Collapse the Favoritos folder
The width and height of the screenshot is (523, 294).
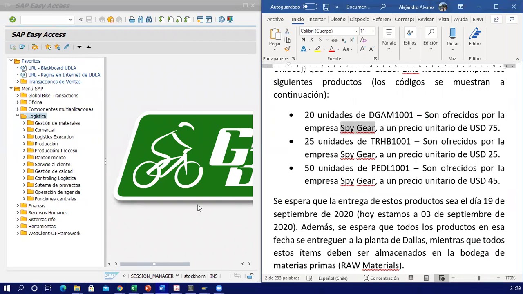pos(11,61)
